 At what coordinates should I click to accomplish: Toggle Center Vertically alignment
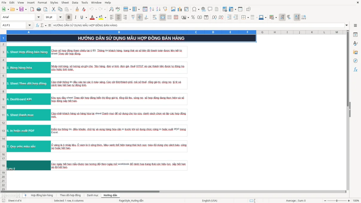click(x=140, y=17)
